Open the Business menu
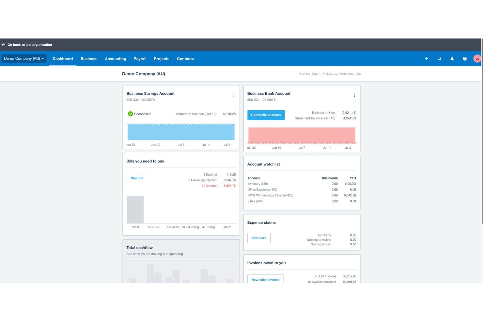 (89, 59)
